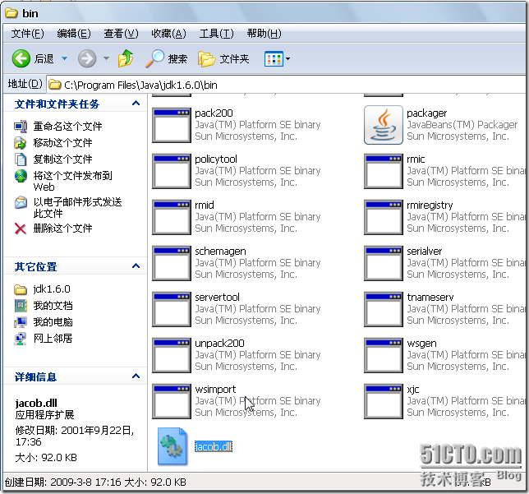Image resolution: width=529 pixels, height=494 pixels.
Task: Select the schemagen executable icon
Action: pos(172,263)
